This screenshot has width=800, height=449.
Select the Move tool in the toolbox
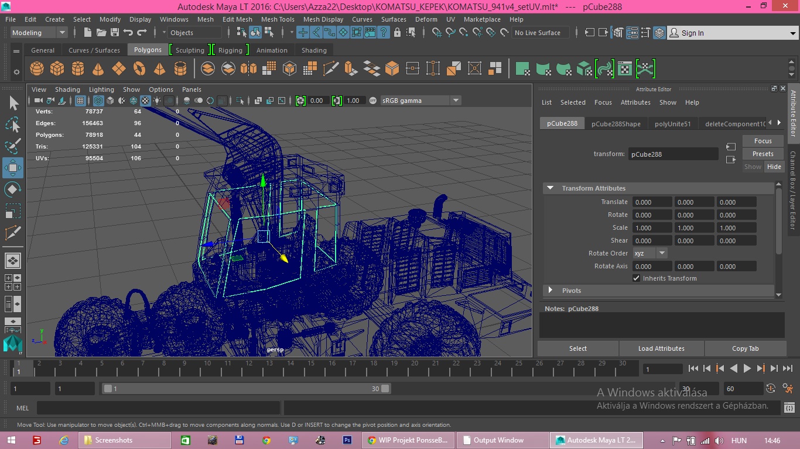click(x=13, y=168)
